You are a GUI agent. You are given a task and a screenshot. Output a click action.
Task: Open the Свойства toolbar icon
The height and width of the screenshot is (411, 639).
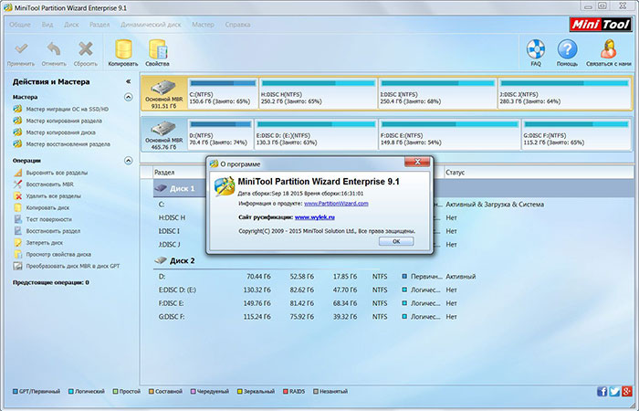click(157, 53)
